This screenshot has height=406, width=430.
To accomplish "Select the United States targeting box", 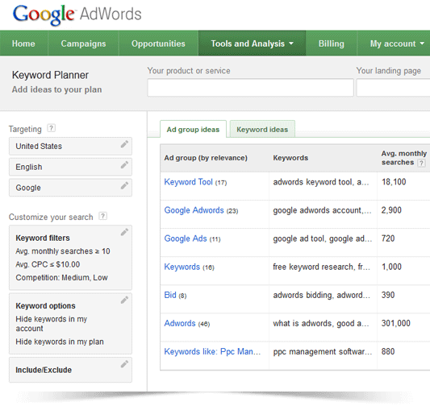I will point(70,146).
